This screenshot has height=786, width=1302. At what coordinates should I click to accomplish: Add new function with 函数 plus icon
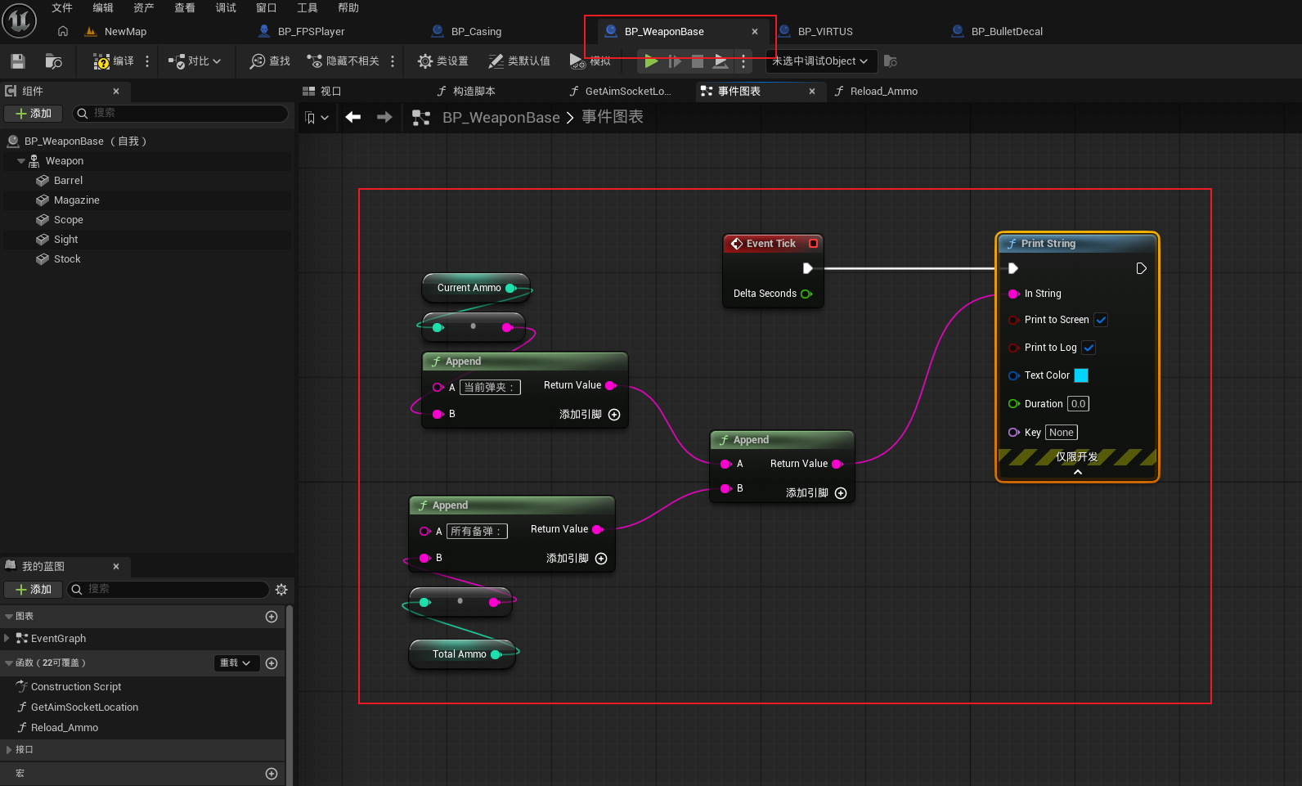tap(272, 663)
